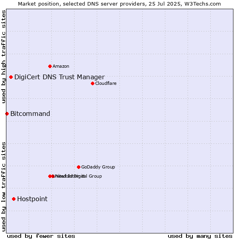The height and width of the screenshot is (239, 239).
Task: Click the "Cloudflare" label text
Action: point(106,83)
